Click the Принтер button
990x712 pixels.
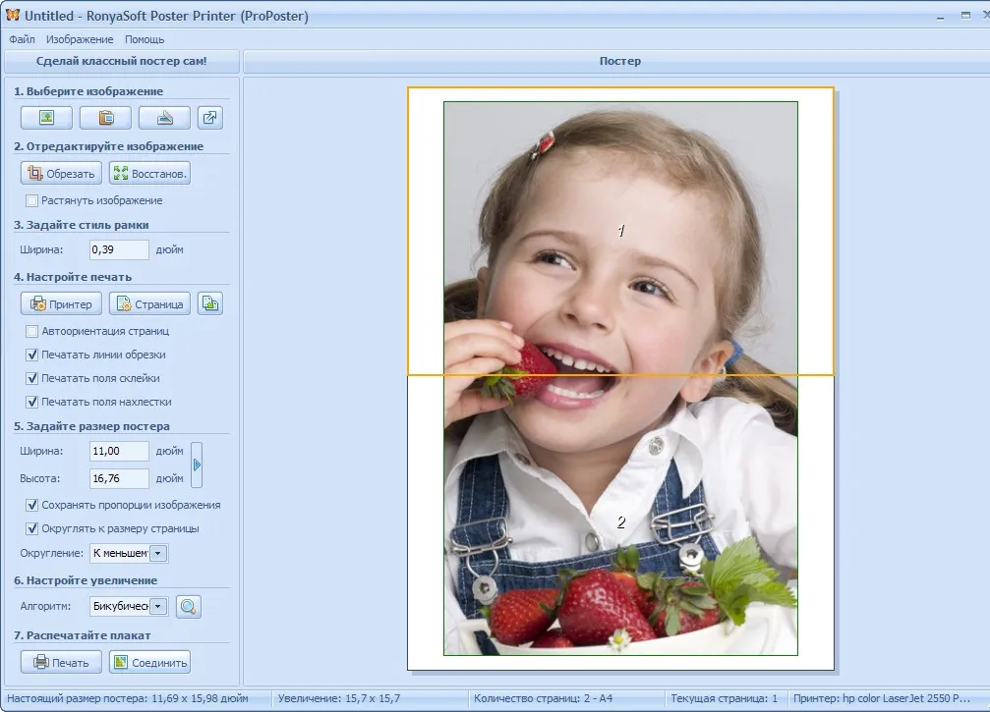61,304
